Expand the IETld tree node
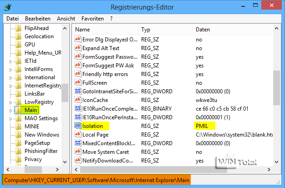 coord(10,61)
